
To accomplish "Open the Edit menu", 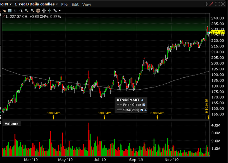I will 75,5.
